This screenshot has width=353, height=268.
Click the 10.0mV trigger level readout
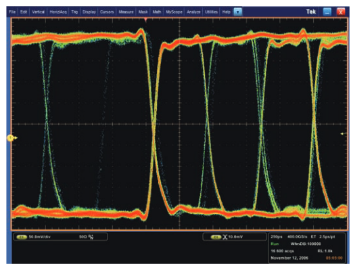click(235, 237)
